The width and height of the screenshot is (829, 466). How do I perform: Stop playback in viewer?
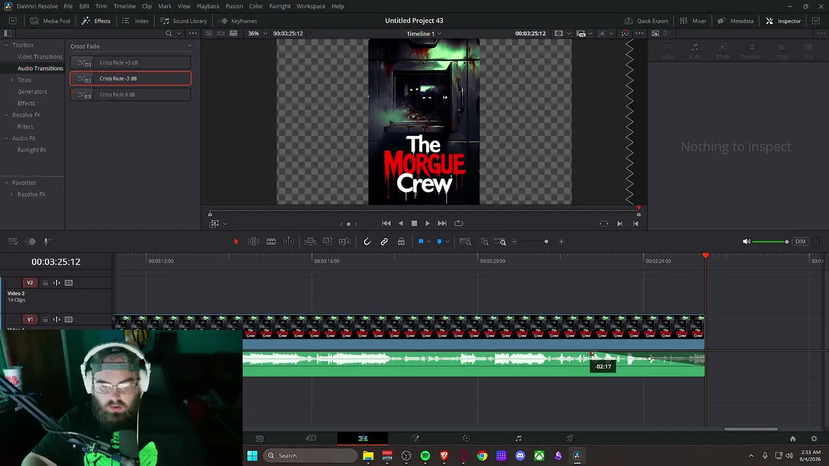pyautogui.click(x=414, y=223)
